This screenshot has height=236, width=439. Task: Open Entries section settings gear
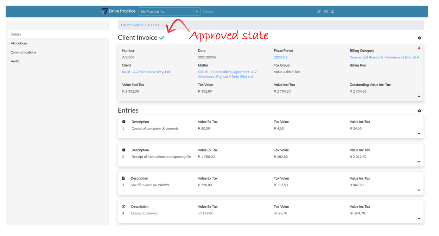pos(419,111)
